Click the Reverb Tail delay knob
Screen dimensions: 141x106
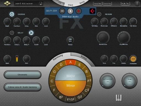pos(95,22)
